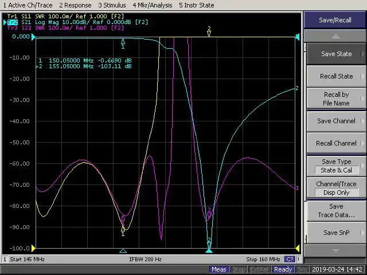Click the yellow reference marker at -100.0 left
Screen dimensions: 367x275
(33, 248)
